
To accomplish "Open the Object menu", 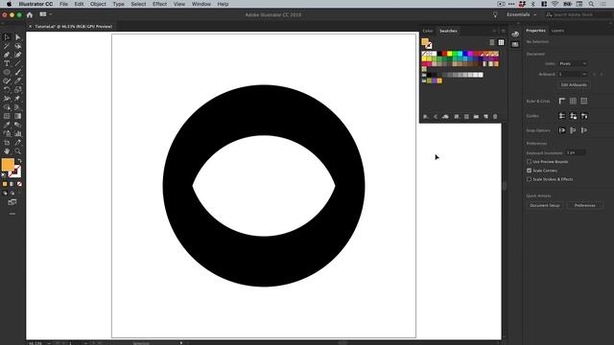I will 98,4.
